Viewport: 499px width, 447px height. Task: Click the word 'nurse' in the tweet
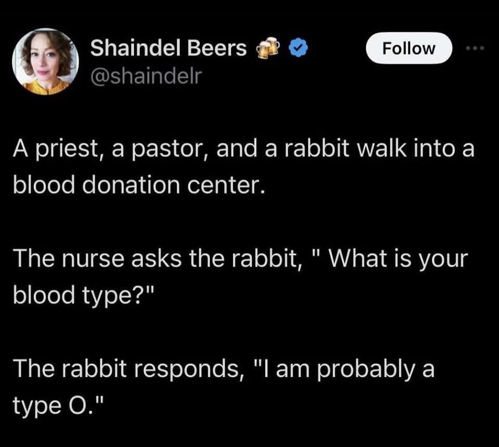93,259
